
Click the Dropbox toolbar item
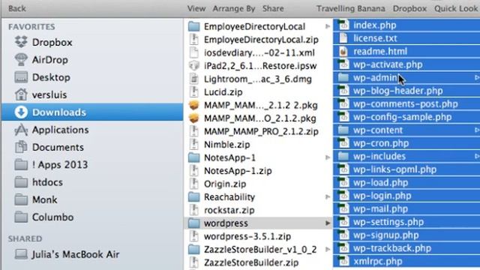pos(410,8)
